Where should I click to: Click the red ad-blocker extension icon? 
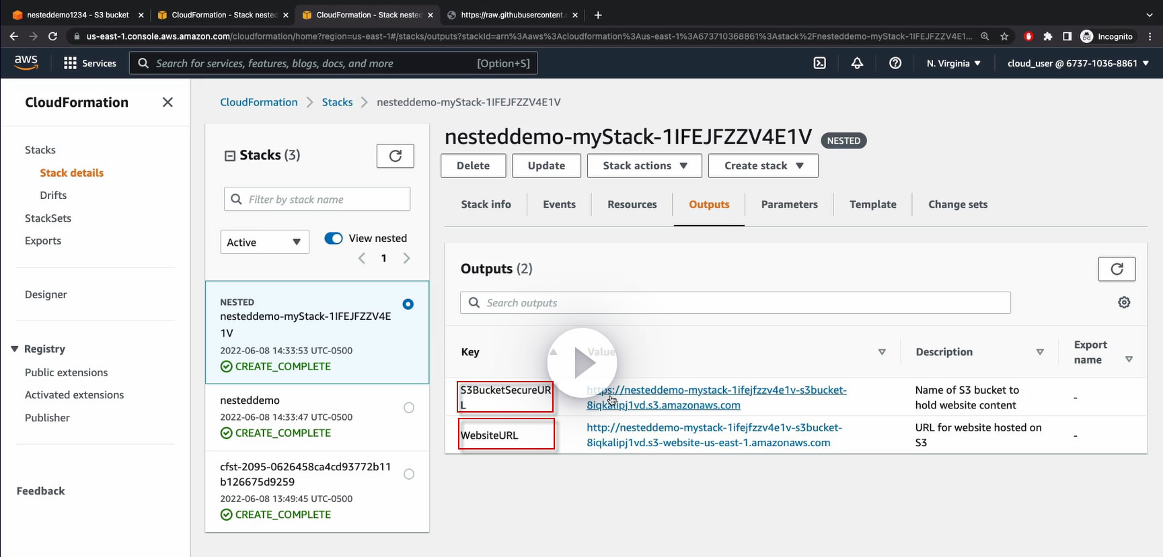click(x=1028, y=36)
